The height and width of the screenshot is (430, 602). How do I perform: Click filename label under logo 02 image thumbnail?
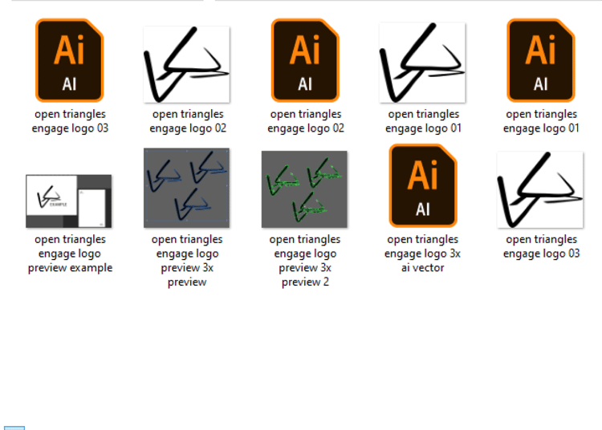188,121
